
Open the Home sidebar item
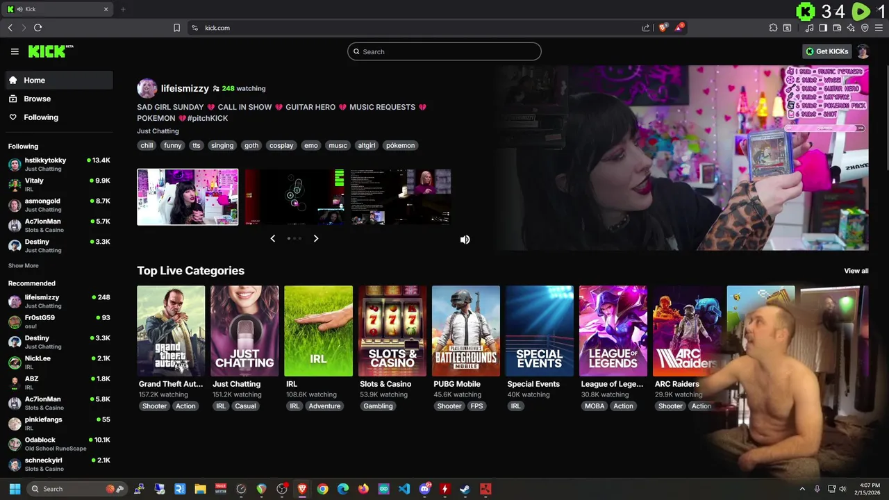tap(58, 80)
